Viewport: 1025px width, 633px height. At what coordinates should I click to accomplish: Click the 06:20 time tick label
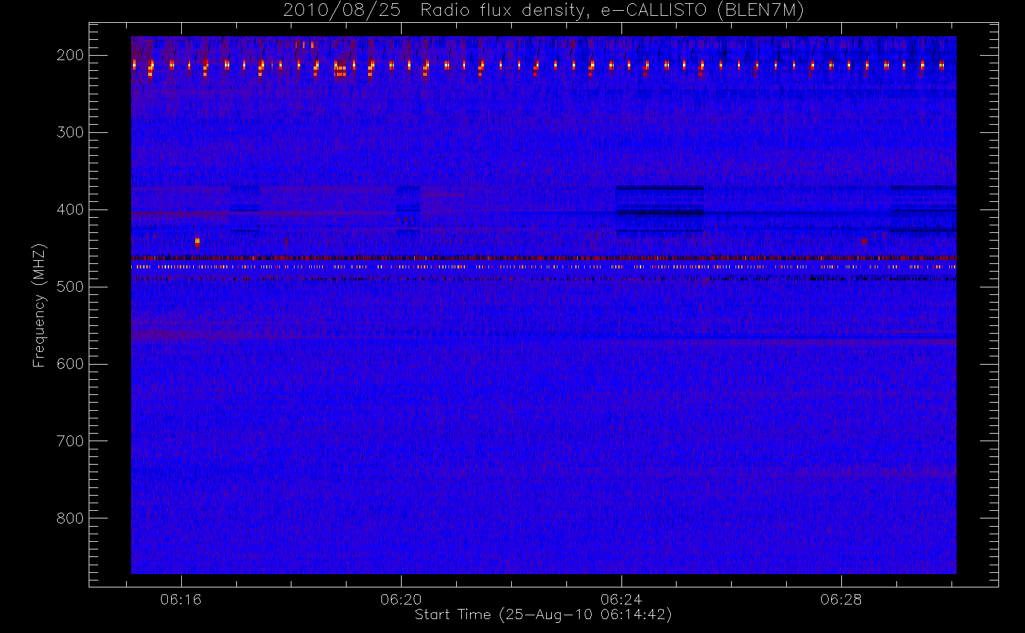point(401,599)
